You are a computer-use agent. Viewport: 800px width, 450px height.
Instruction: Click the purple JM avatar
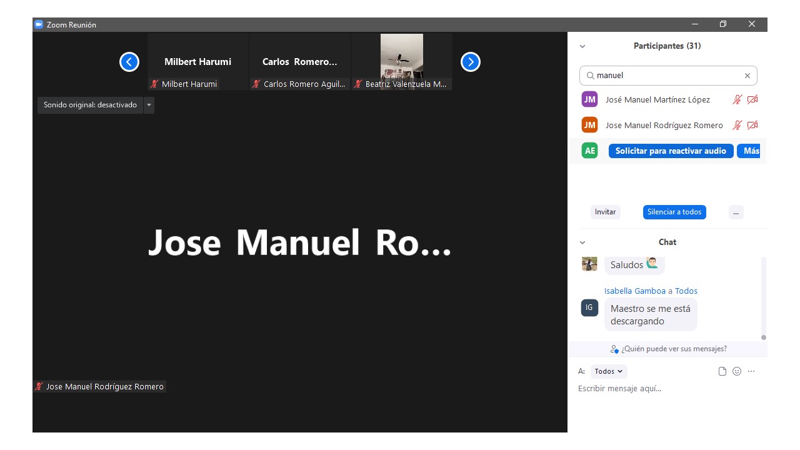[x=589, y=99]
